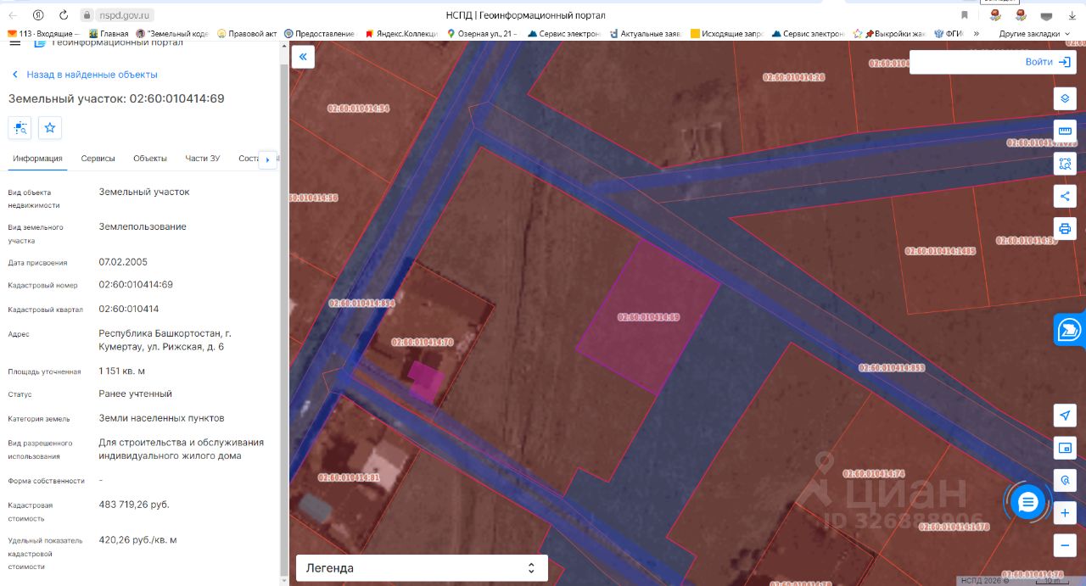The image size is (1086, 586).
Task: Click the login arrow icon beside Войти
Action: tap(1065, 62)
